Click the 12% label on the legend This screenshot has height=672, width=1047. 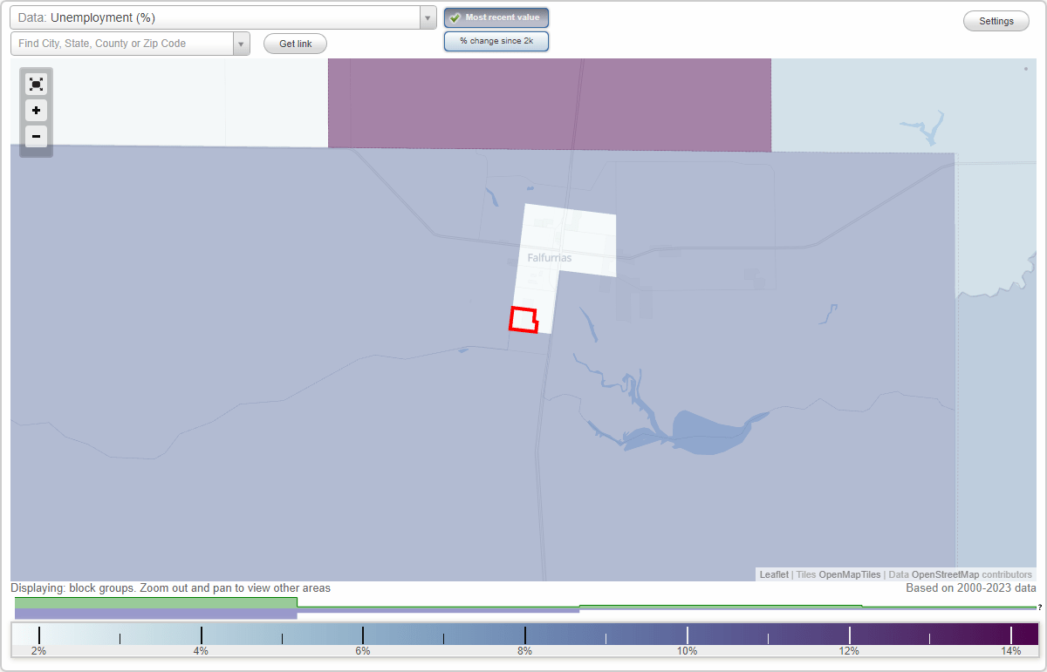tap(849, 651)
